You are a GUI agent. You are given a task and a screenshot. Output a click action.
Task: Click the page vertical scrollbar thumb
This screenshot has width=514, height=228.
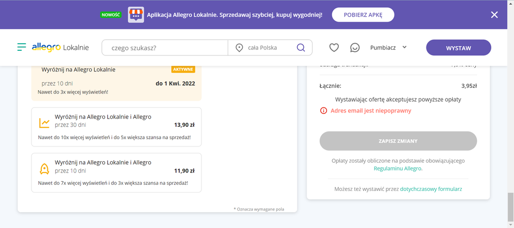click(x=510, y=207)
